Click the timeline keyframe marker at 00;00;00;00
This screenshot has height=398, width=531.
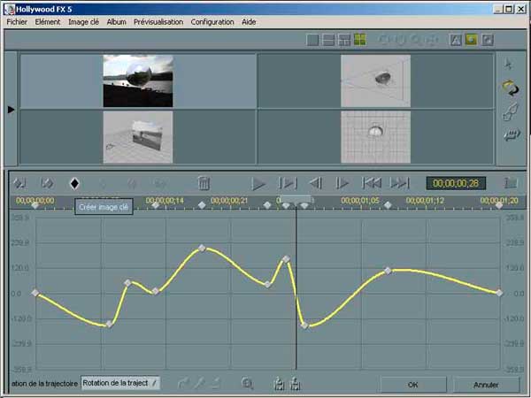tap(35, 205)
